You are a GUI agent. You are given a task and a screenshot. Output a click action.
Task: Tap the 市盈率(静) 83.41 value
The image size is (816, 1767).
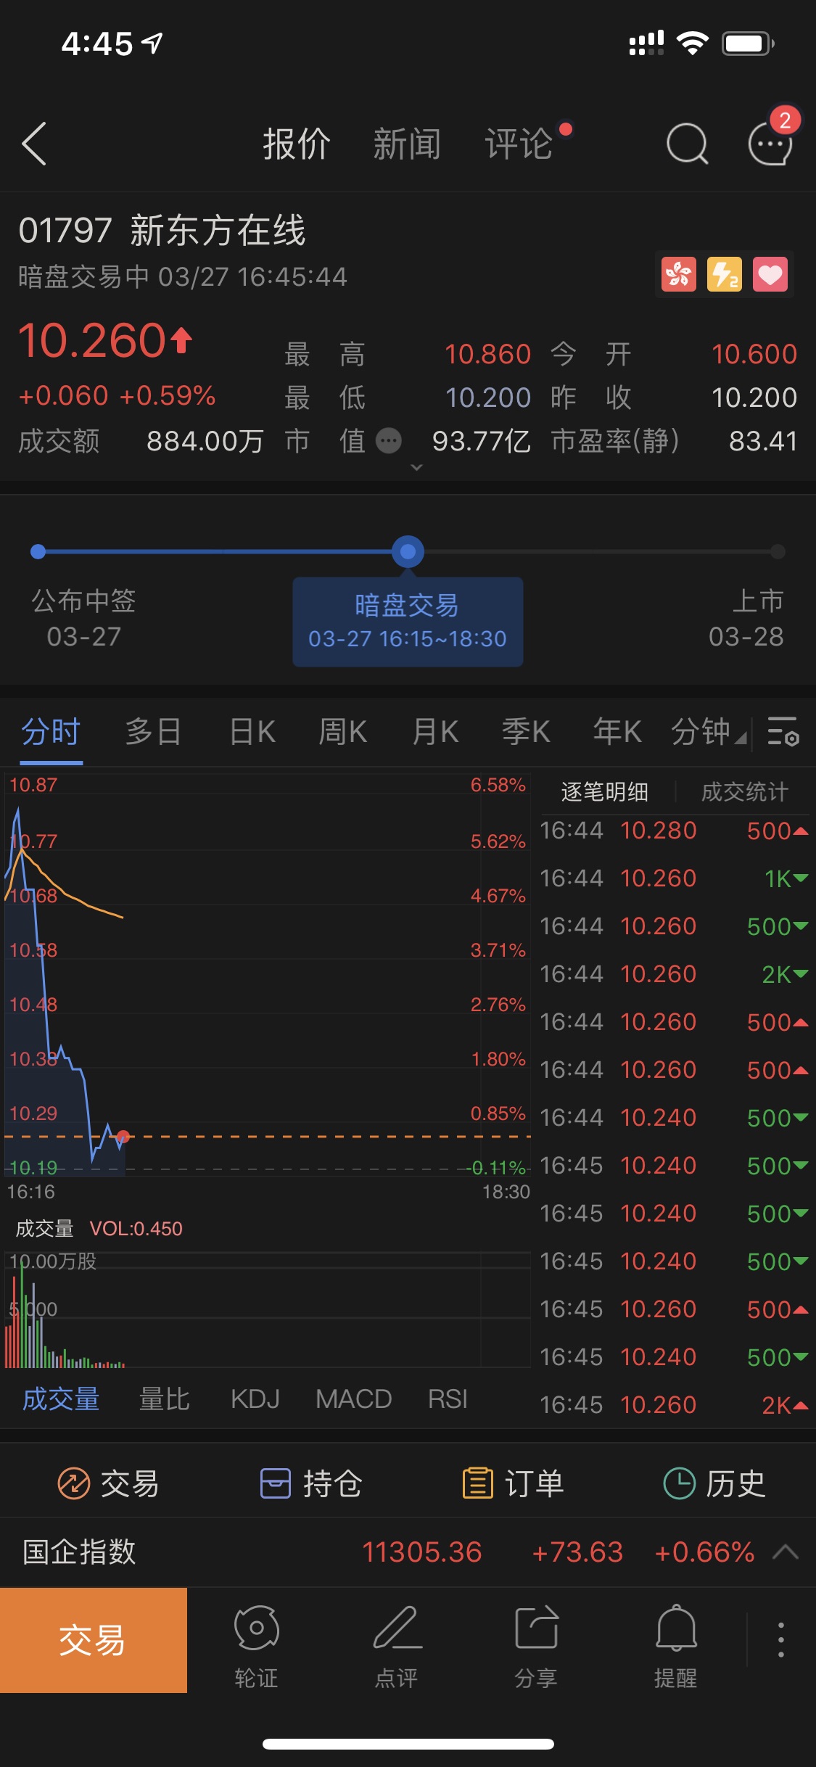[x=763, y=441]
